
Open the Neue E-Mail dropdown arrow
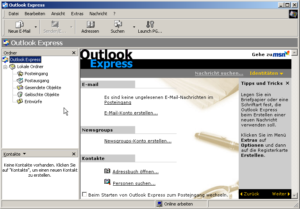pos(36,27)
